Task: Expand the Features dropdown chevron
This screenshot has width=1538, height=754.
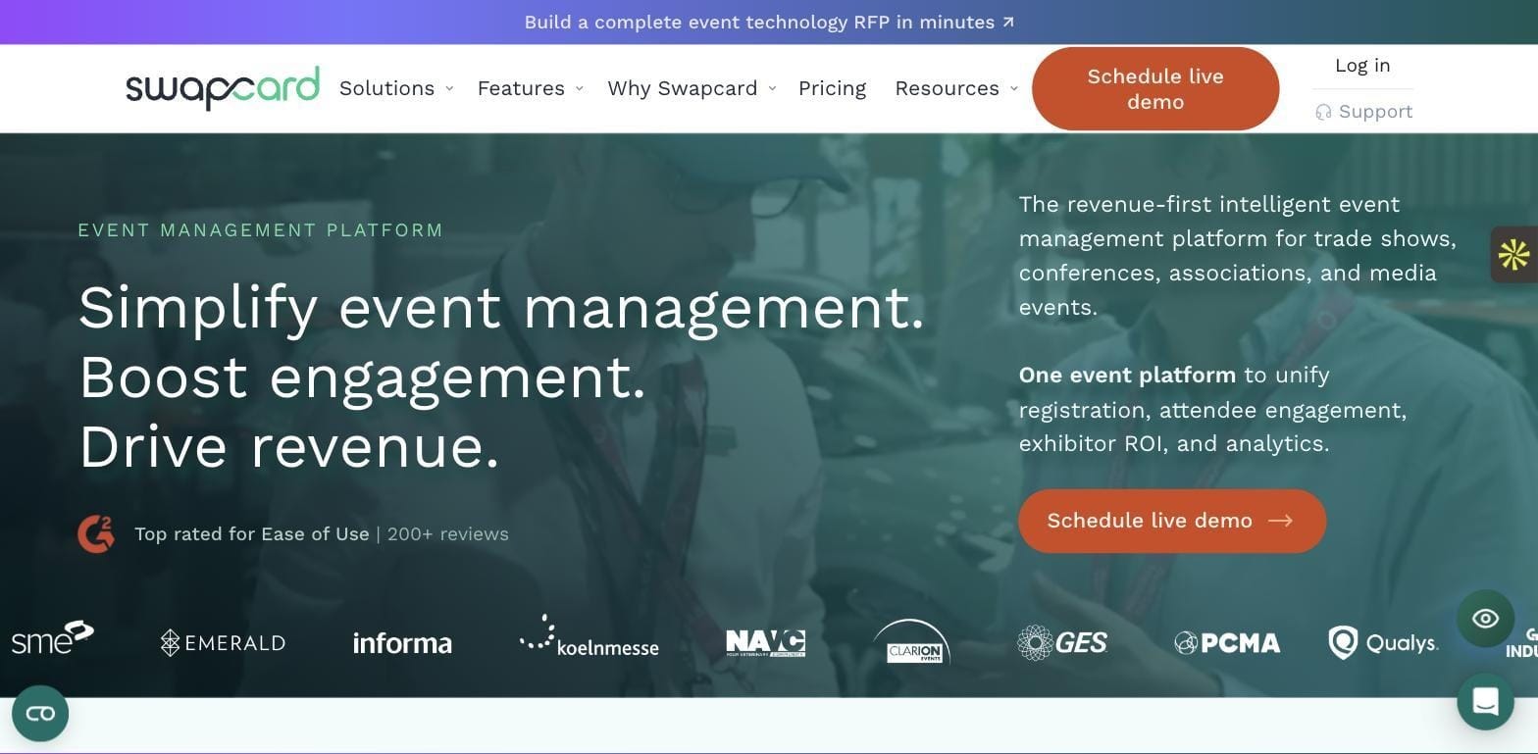Action: point(580,88)
